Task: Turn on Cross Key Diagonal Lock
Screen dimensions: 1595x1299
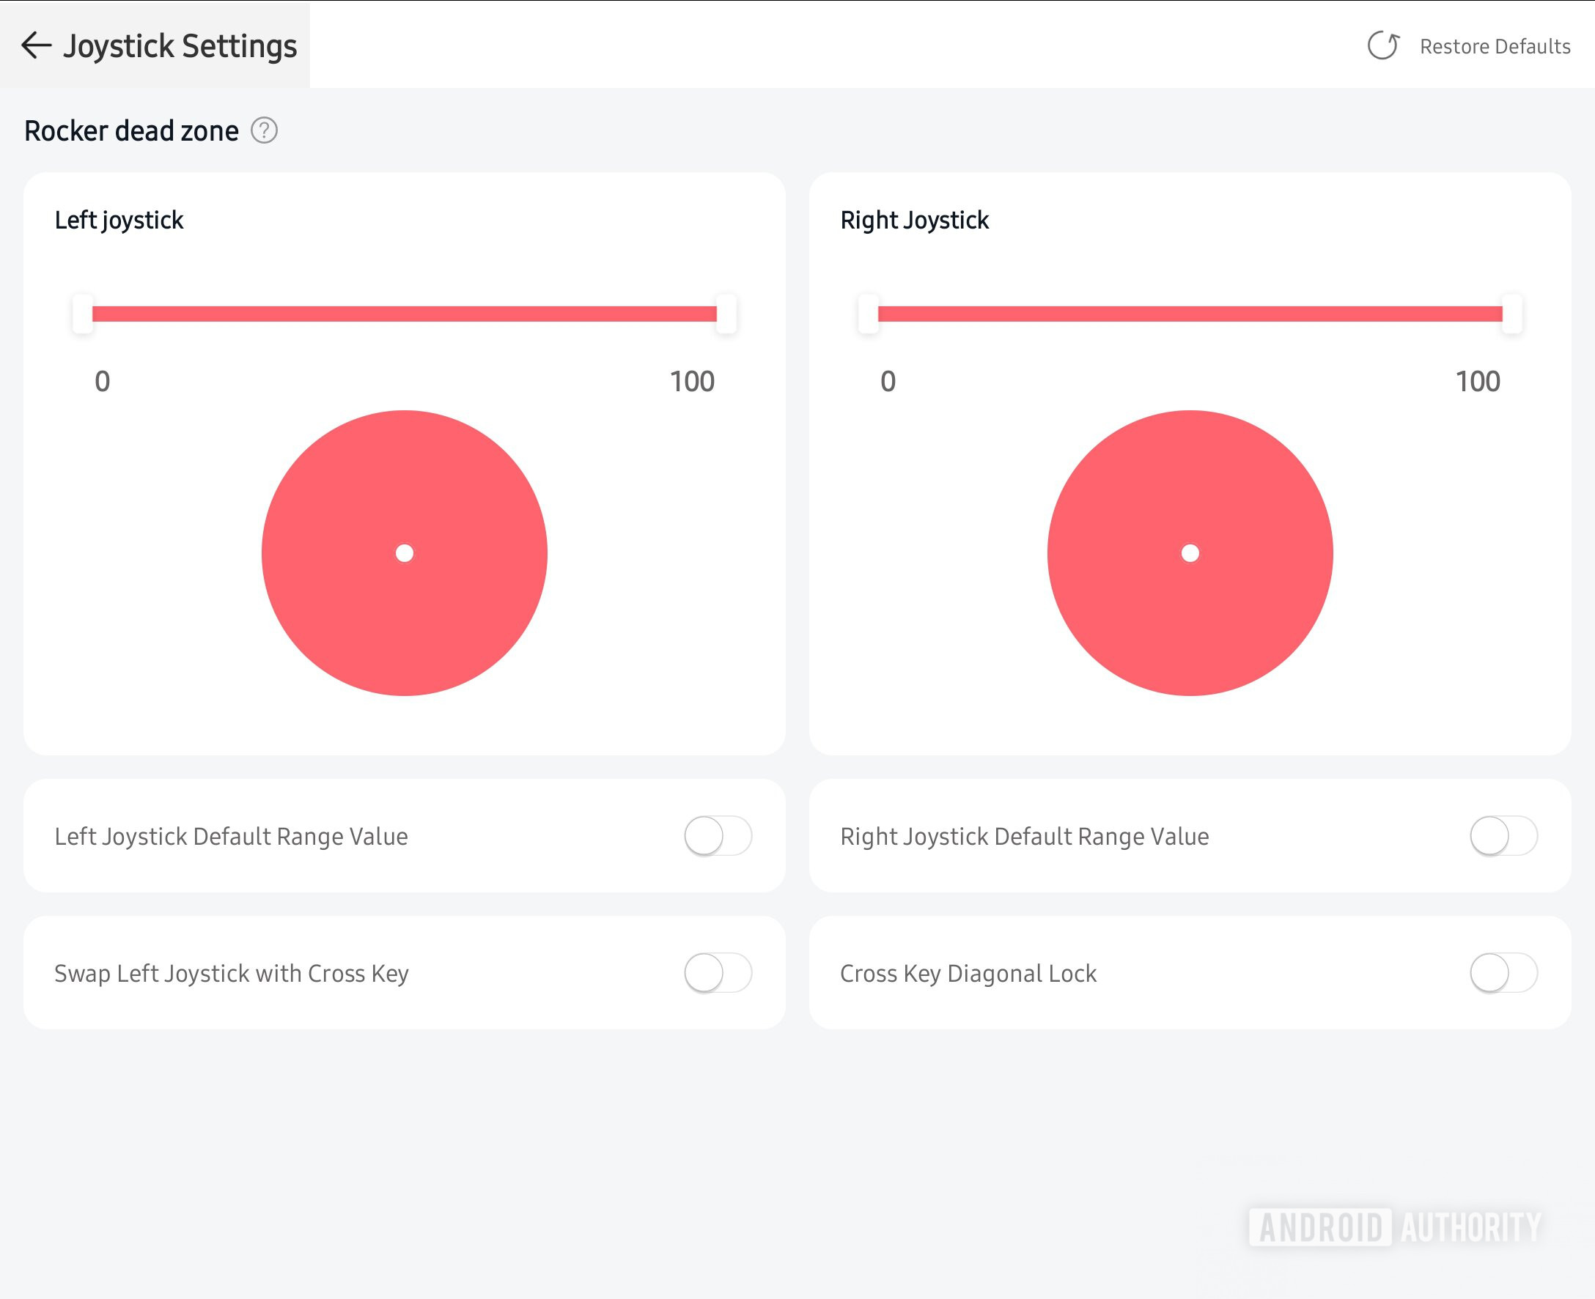Action: click(1503, 973)
